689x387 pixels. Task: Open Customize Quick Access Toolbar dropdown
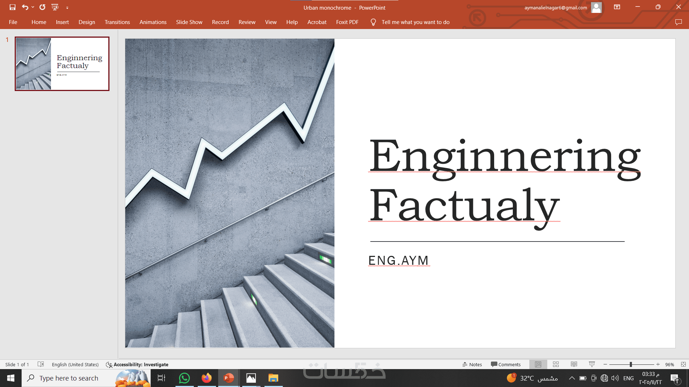[x=67, y=8]
